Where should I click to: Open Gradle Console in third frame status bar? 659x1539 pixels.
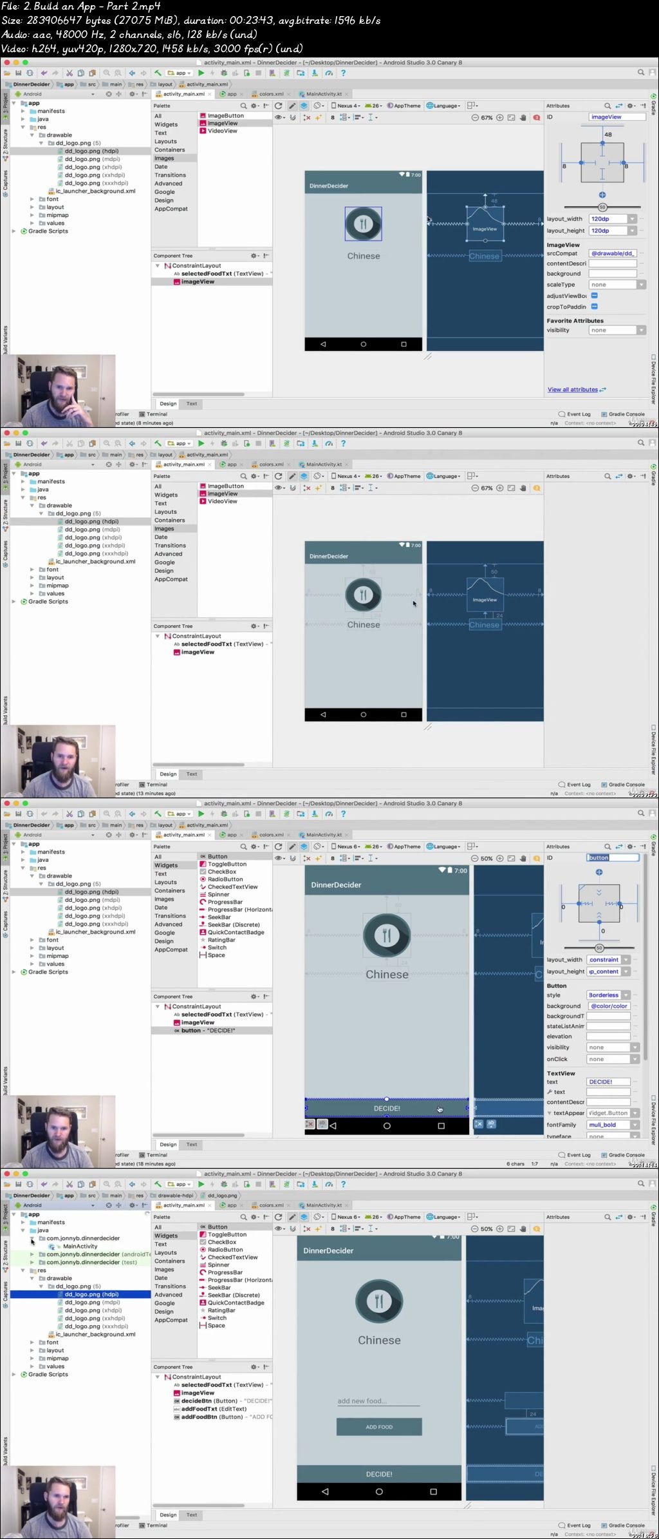623,1155
